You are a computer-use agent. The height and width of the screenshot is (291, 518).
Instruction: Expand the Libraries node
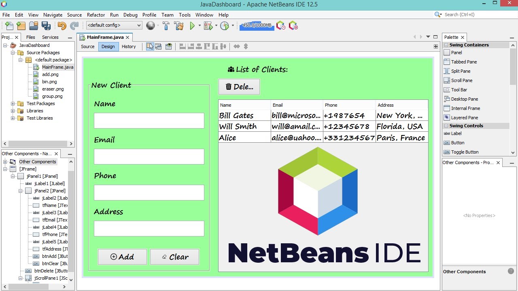[x=13, y=111]
